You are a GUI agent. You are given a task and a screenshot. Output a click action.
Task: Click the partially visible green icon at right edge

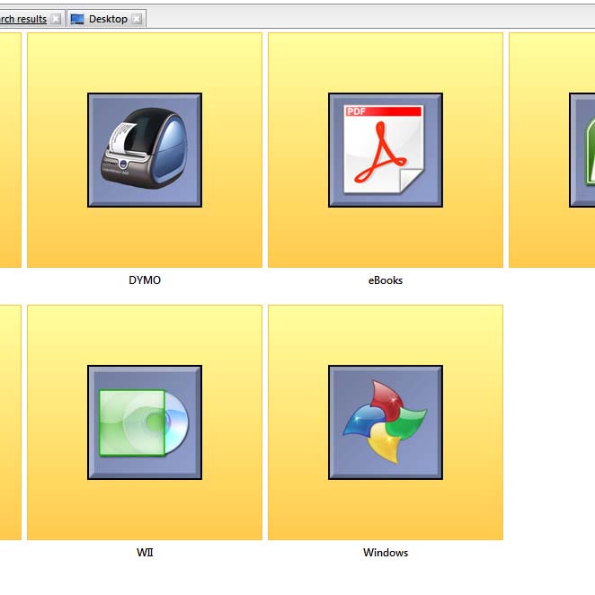pyautogui.click(x=582, y=150)
